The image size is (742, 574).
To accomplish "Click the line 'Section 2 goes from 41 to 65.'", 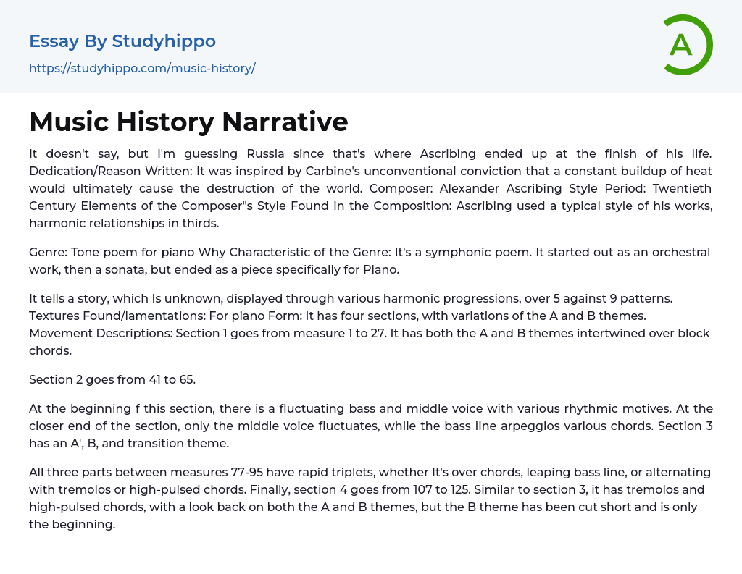I will [111, 379].
